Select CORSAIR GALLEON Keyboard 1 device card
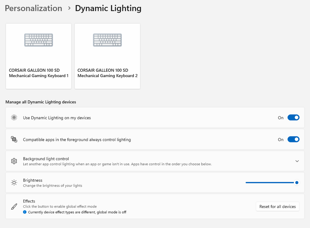 38,56
